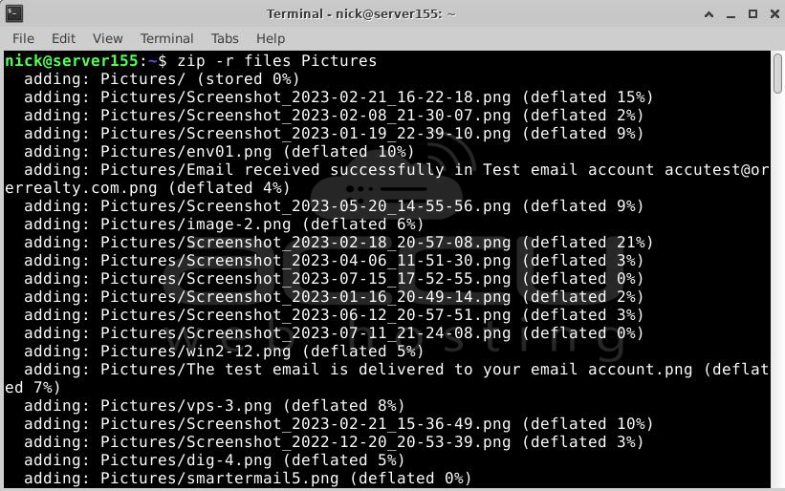Click the Pictures/win2-12.png output line

pos(224,351)
